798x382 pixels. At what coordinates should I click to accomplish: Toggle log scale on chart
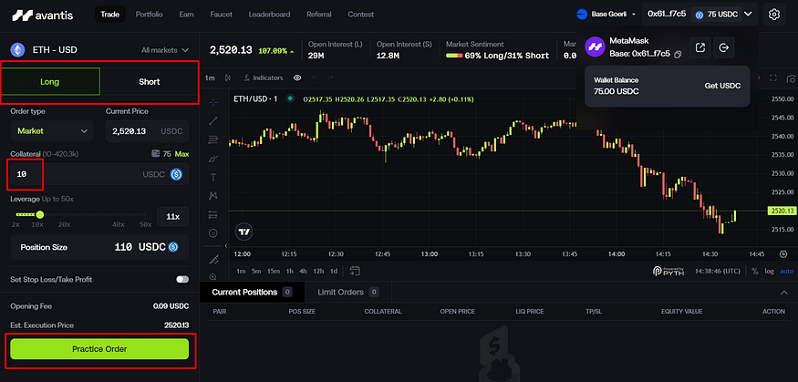[769, 271]
